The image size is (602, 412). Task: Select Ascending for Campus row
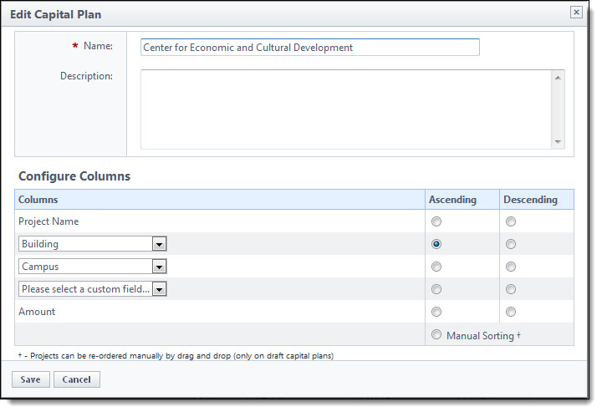tap(436, 267)
